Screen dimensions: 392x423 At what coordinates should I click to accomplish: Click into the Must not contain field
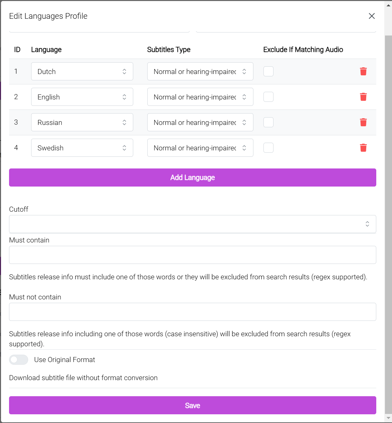pos(192,312)
